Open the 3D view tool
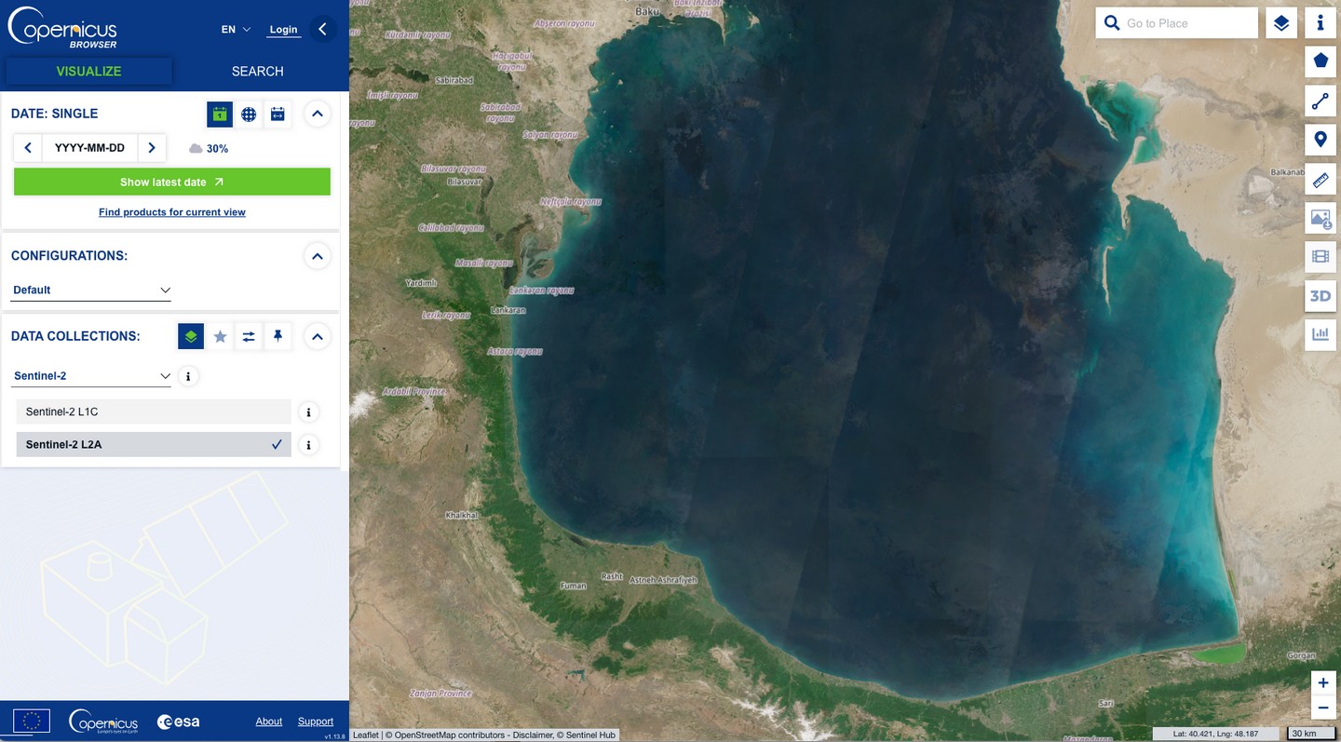Screen dimensions: 1341x742 point(1321,296)
